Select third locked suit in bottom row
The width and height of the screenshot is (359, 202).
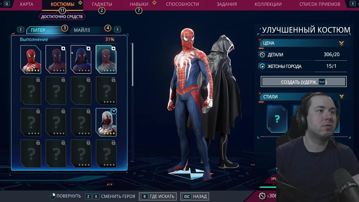[81, 154]
